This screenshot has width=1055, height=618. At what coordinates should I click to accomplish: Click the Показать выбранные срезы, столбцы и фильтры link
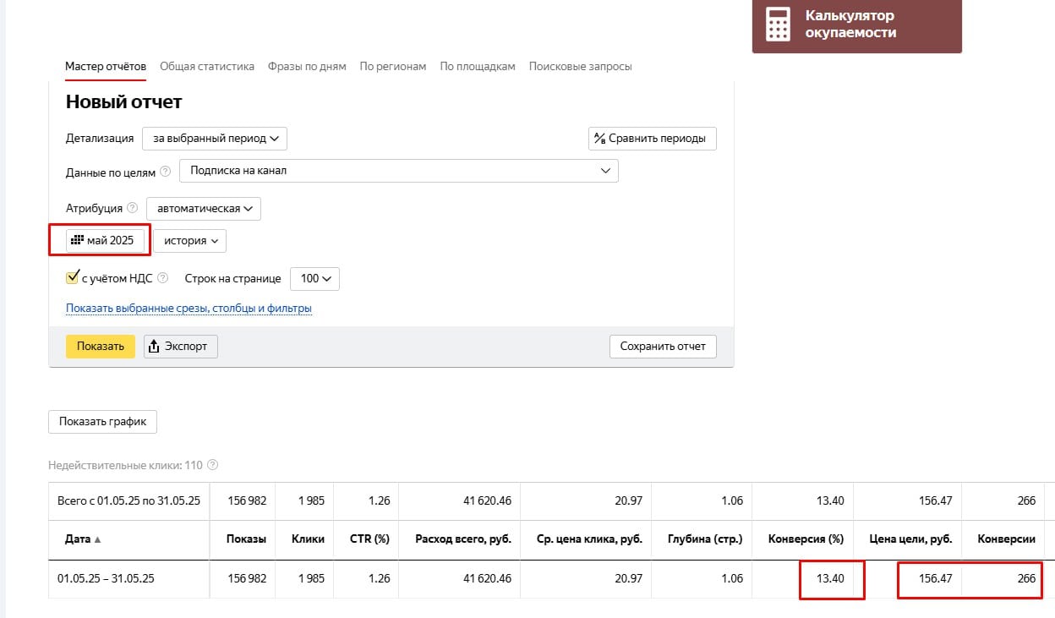pos(189,309)
